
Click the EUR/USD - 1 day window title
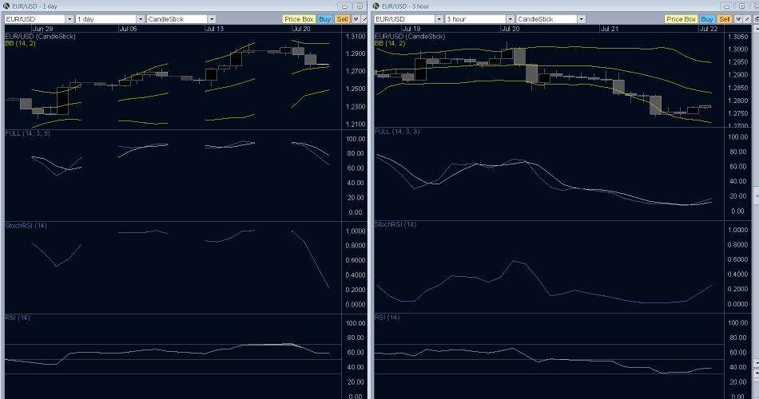click(x=34, y=6)
